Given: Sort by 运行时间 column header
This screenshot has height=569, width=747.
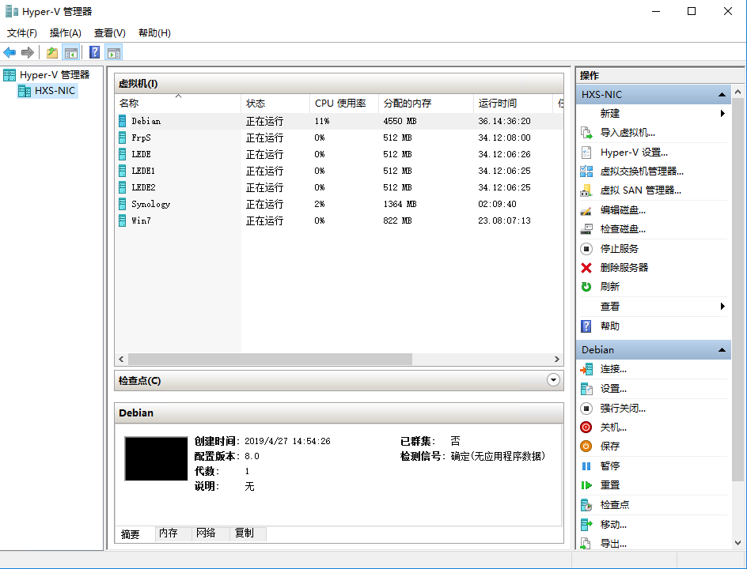Looking at the screenshot, I should [x=513, y=104].
